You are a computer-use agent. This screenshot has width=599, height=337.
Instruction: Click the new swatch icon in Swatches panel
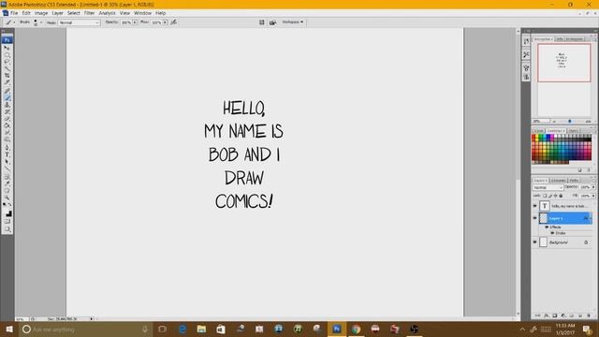coord(580,170)
